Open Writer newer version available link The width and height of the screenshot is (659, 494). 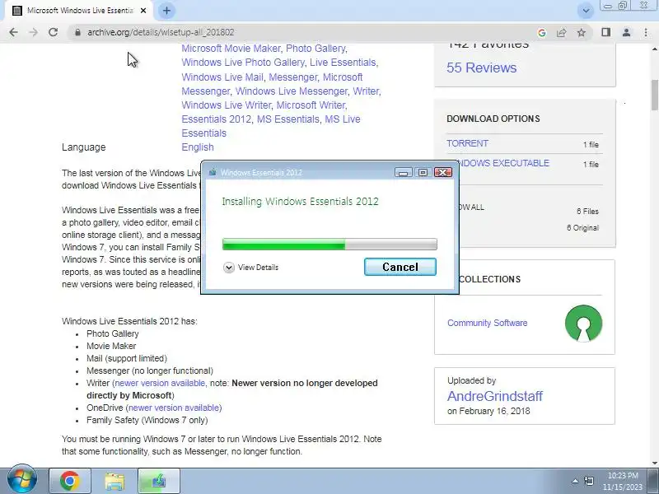pyautogui.click(x=160, y=383)
